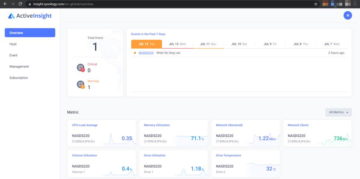Open the Network (Sent) card title
The height and width of the screenshot is (179, 360).
tap(298, 125)
